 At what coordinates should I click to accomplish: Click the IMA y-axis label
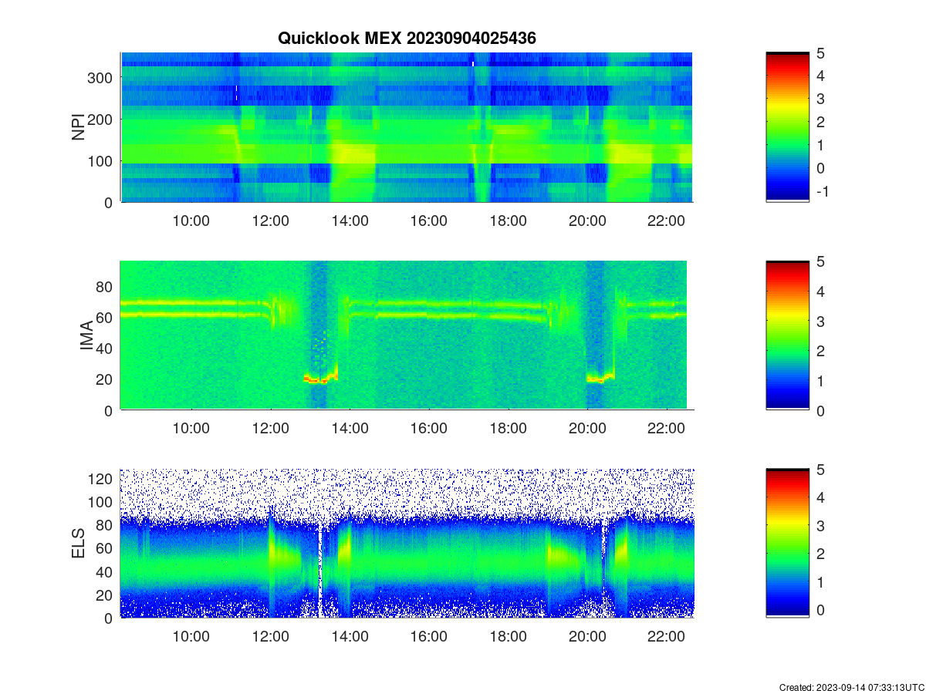(x=86, y=336)
